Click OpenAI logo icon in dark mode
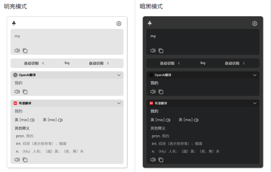271x172 pixels. pyautogui.click(x=151, y=75)
